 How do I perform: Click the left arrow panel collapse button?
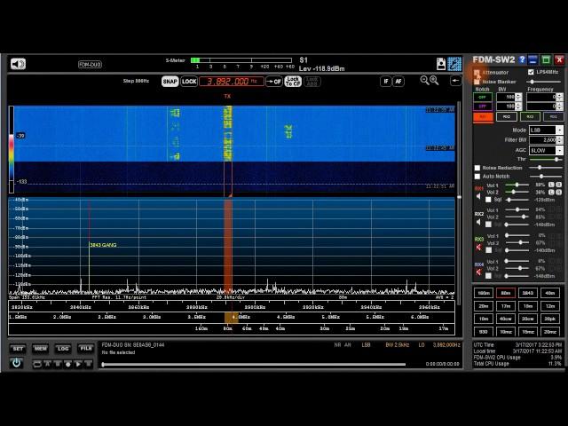pos(455,81)
